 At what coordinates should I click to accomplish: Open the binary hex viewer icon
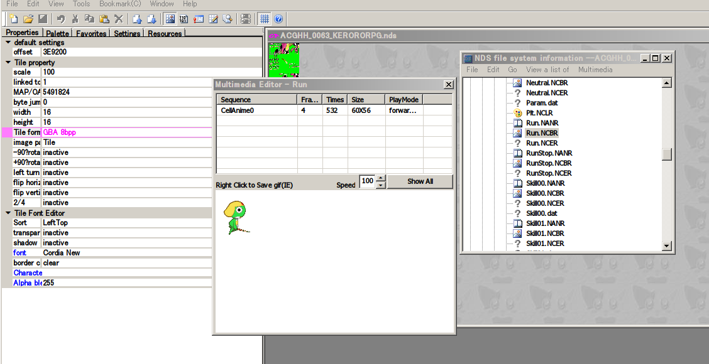pos(184,19)
